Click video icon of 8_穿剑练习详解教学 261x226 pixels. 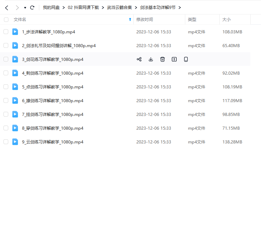tap(15, 128)
